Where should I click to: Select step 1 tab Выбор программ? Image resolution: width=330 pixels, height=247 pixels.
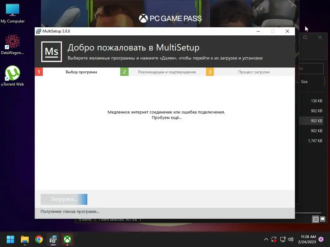pyautogui.click(x=81, y=72)
